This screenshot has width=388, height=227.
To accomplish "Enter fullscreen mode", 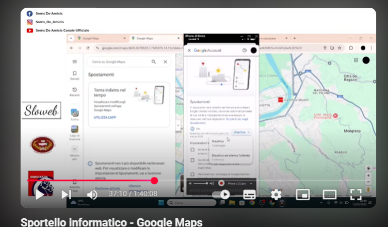I will [x=355, y=194].
